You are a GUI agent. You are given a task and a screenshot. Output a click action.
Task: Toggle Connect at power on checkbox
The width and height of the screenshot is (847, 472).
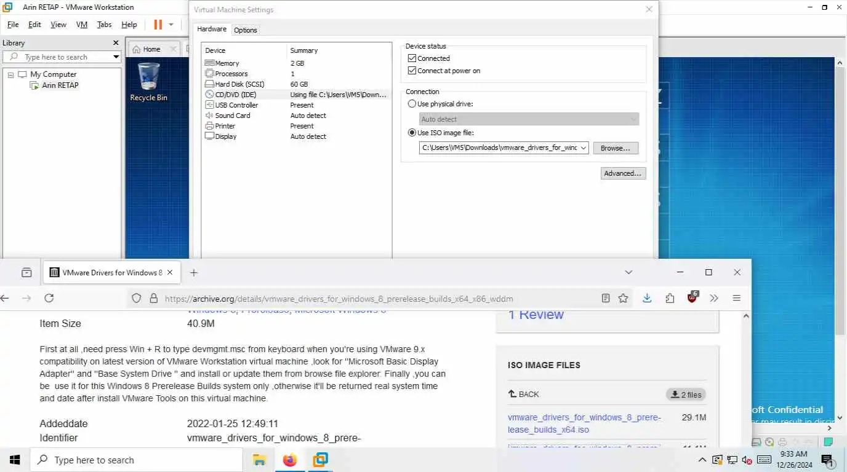point(412,71)
